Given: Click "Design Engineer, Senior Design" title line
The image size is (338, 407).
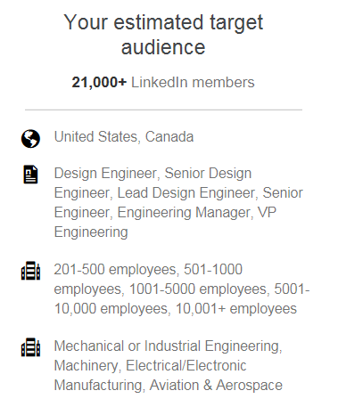Looking at the screenshot, I should point(153,174).
